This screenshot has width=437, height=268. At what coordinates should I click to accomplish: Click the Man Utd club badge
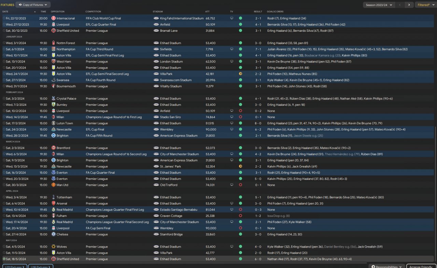pos(53,185)
